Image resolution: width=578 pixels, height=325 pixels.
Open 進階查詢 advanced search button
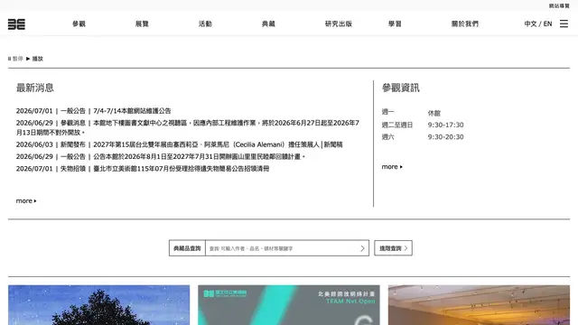(394, 248)
